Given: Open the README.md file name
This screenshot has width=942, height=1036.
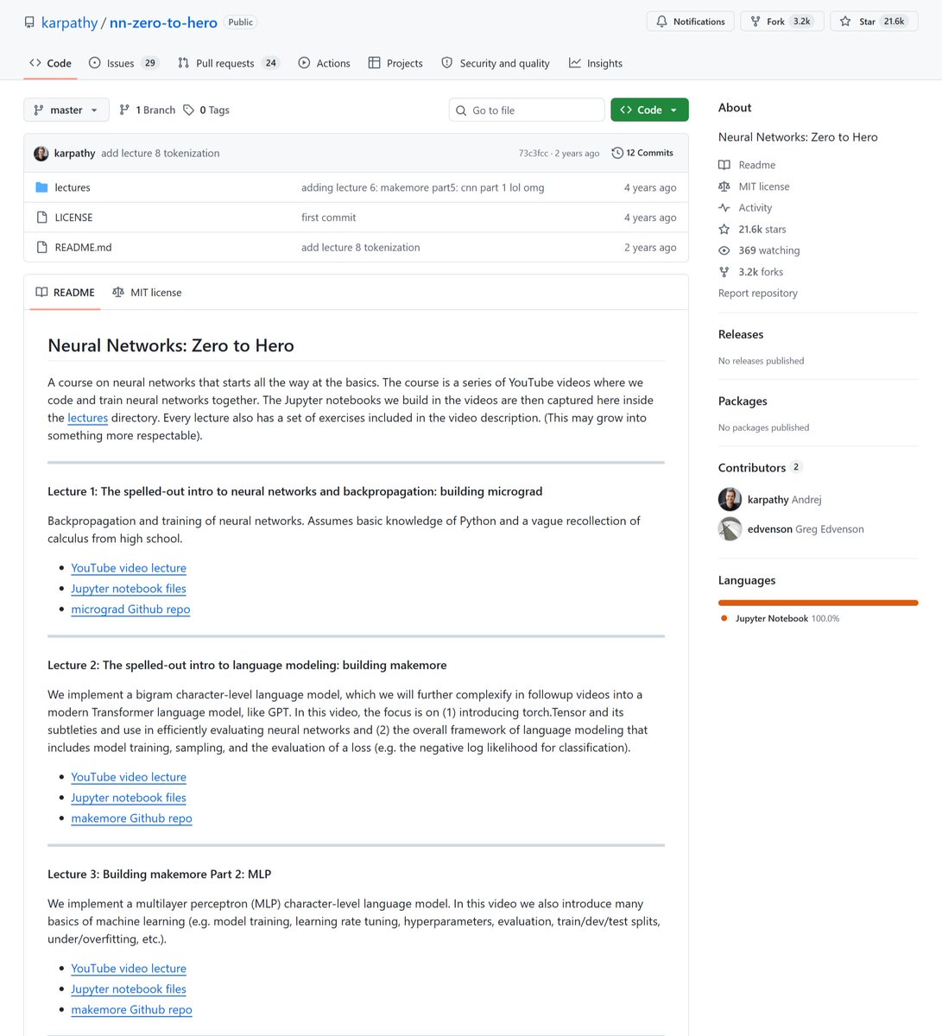Looking at the screenshot, I should coord(83,247).
